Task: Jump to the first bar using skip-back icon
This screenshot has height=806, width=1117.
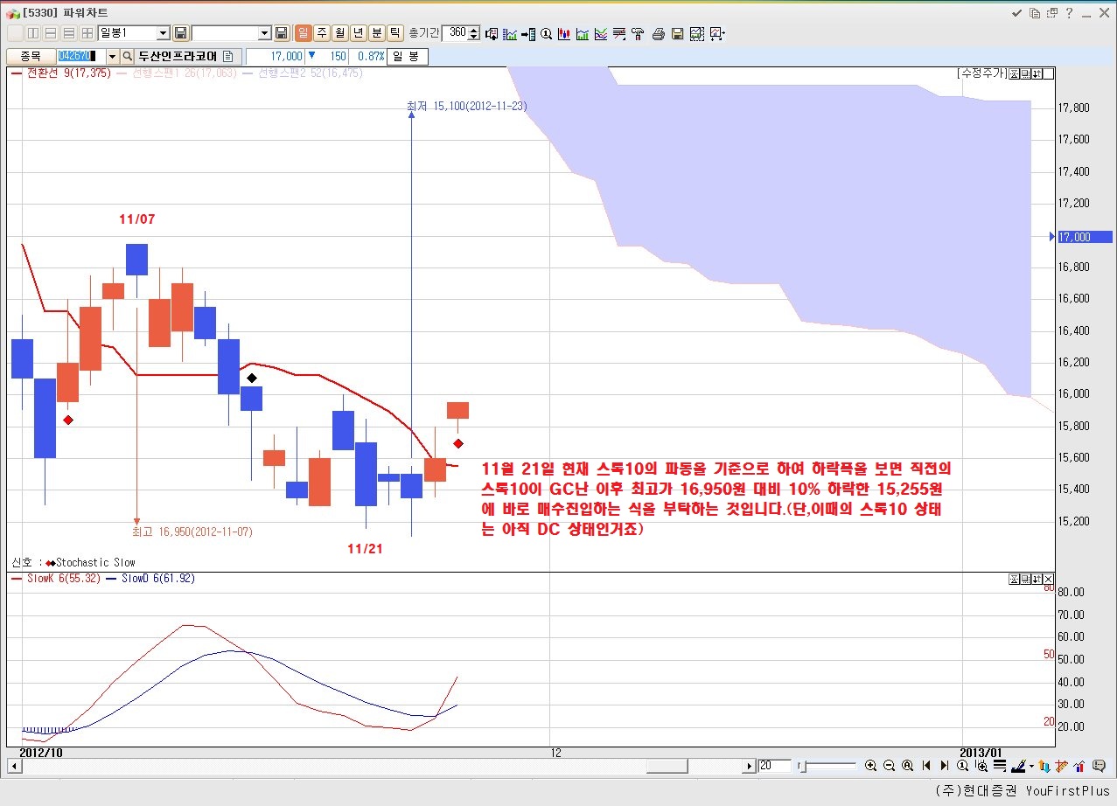Action: [925, 766]
